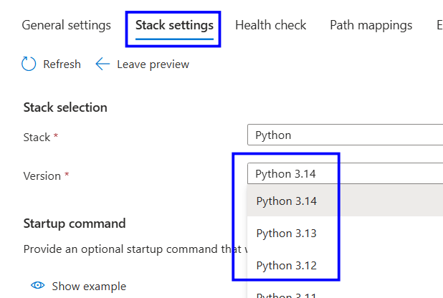
Task: Click the Stack field label
Action: [x=37, y=138]
